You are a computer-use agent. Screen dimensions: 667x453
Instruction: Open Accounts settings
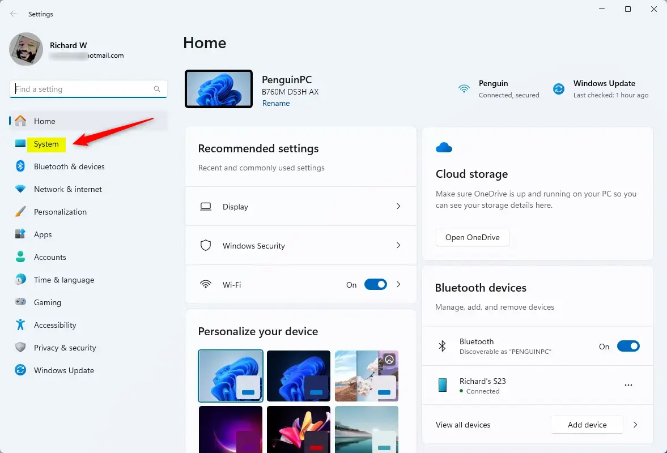tap(88, 257)
